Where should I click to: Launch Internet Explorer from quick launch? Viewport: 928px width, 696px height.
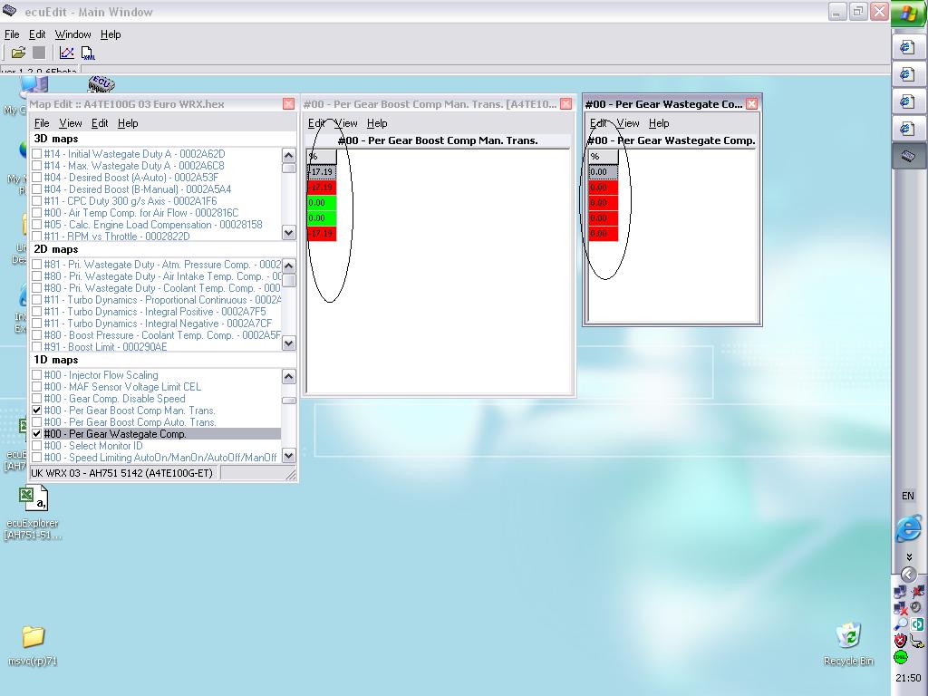coord(908,528)
